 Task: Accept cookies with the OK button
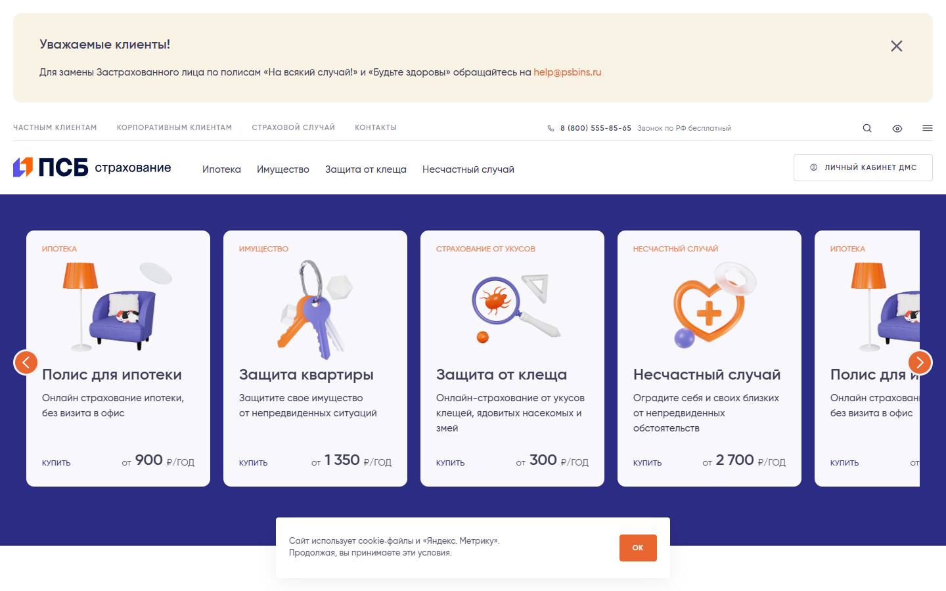[638, 548]
